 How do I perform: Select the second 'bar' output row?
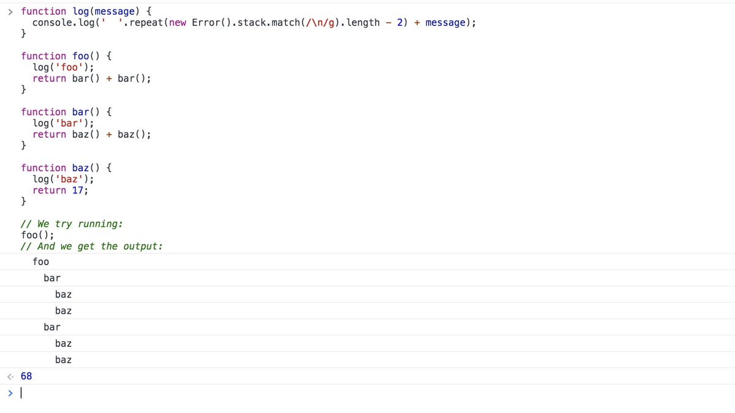tap(51, 327)
